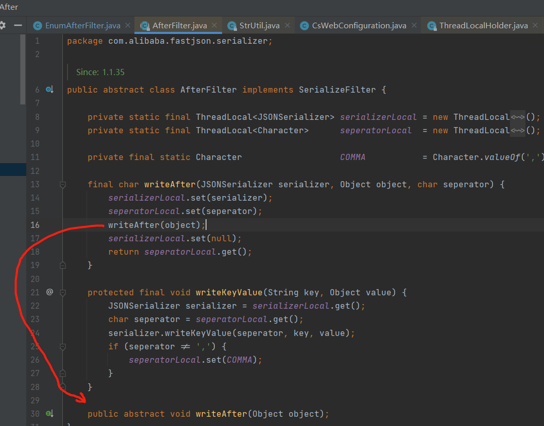Click the SerializeFilter interface name on line 6
Screen dimensions: 544x426
(x=337, y=90)
